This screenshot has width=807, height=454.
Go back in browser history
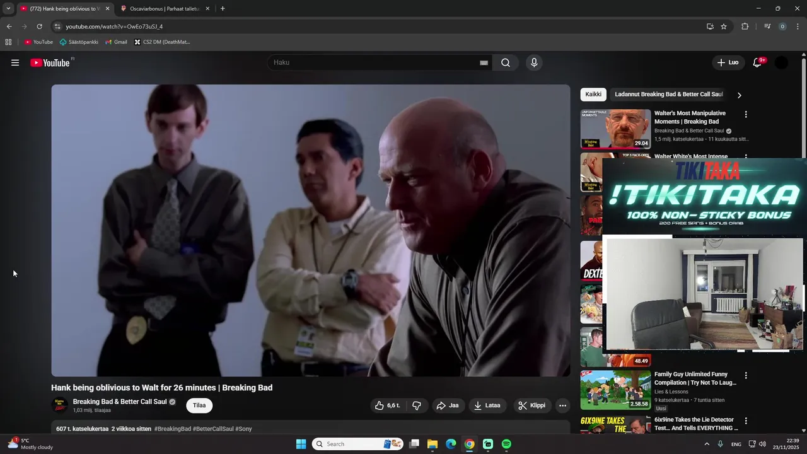(9, 26)
